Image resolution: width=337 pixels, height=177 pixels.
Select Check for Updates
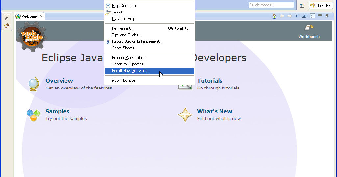click(x=149, y=64)
